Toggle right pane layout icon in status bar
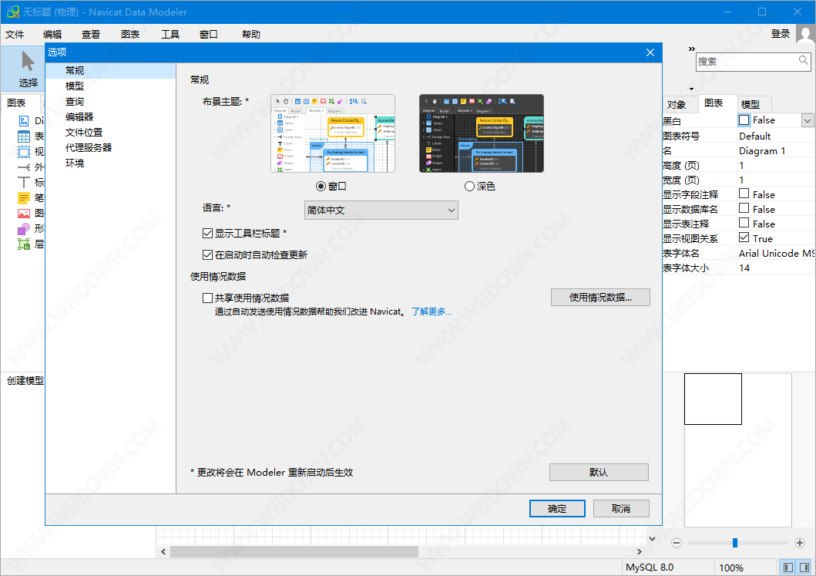The height and width of the screenshot is (576, 816). pyautogui.click(x=804, y=568)
